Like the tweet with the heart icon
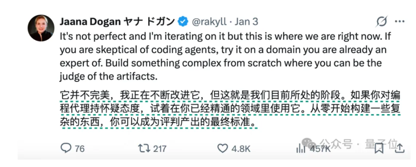 point(223,148)
